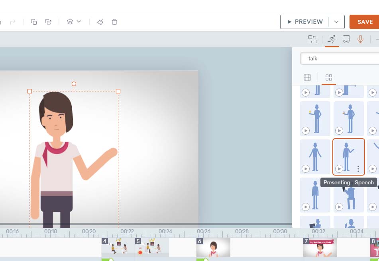Screen dimensions: 379x261
Task: Select the standing figure left of Presenting - Speech
Action: pyautogui.click(x=315, y=157)
